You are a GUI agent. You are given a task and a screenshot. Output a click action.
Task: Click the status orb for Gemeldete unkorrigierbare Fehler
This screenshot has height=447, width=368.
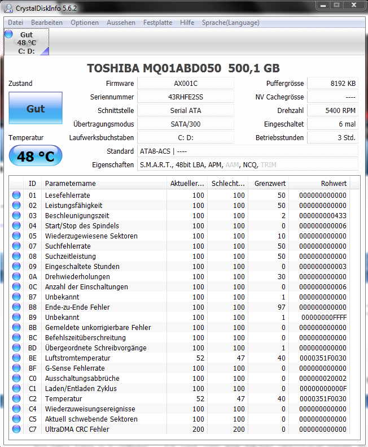click(x=16, y=327)
